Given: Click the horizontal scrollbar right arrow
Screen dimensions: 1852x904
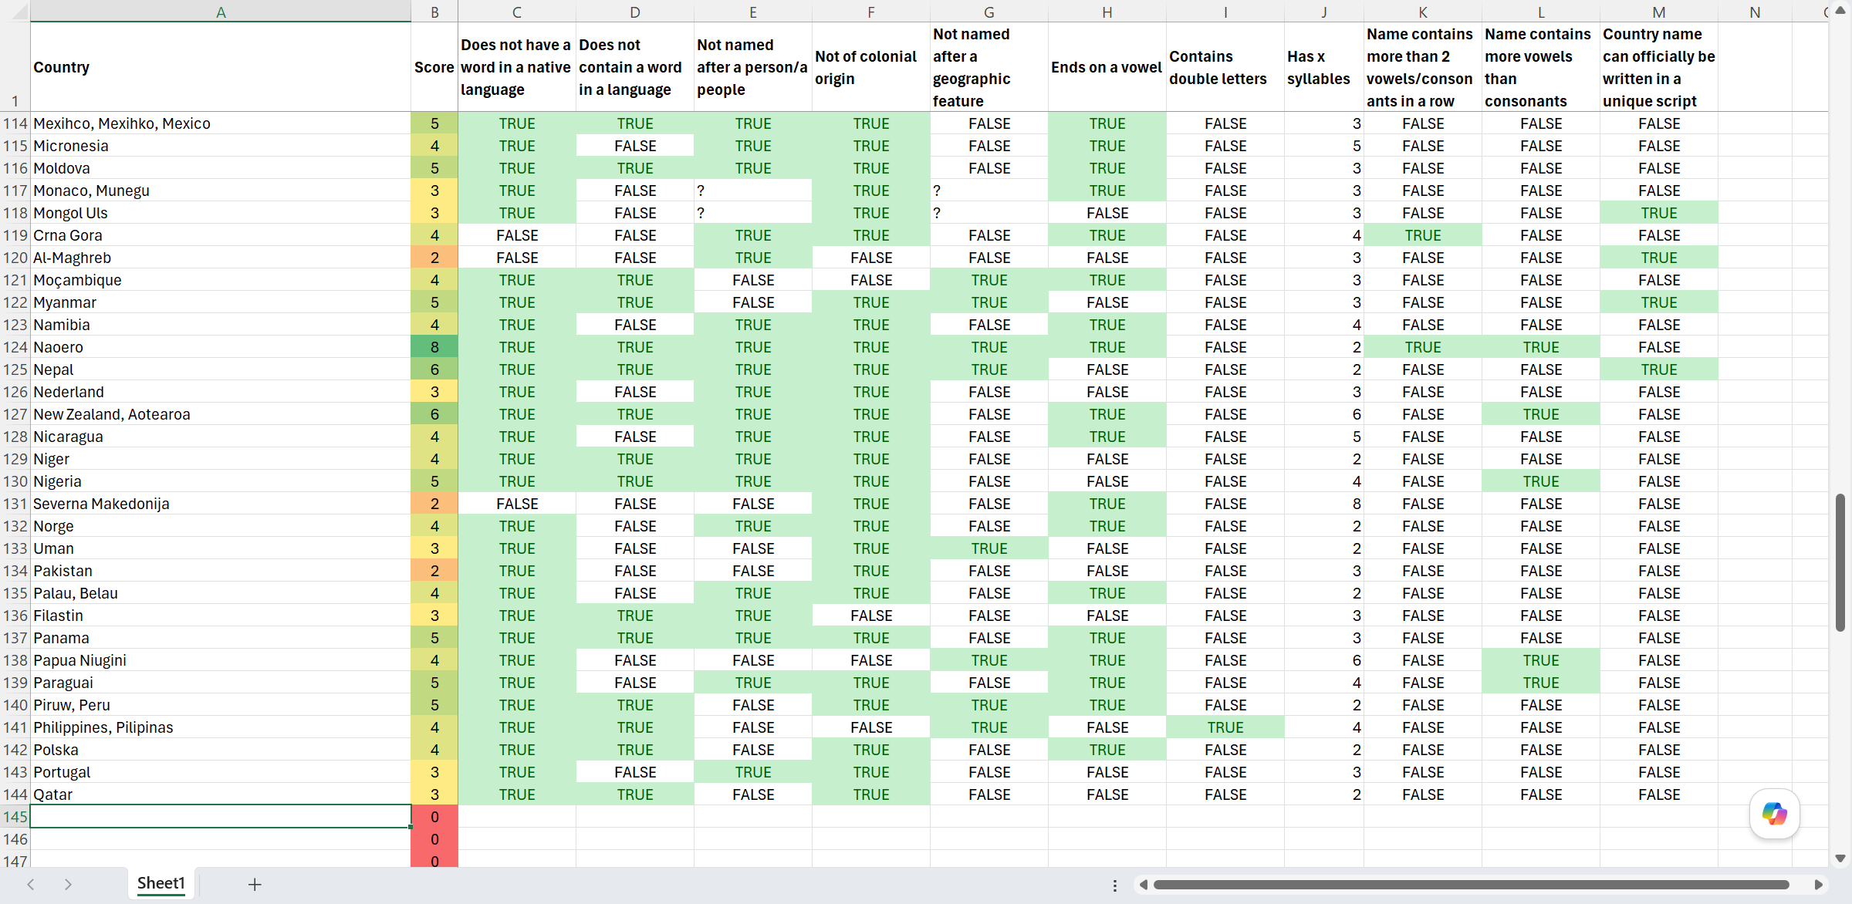Looking at the screenshot, I should tap(1818, 885).
